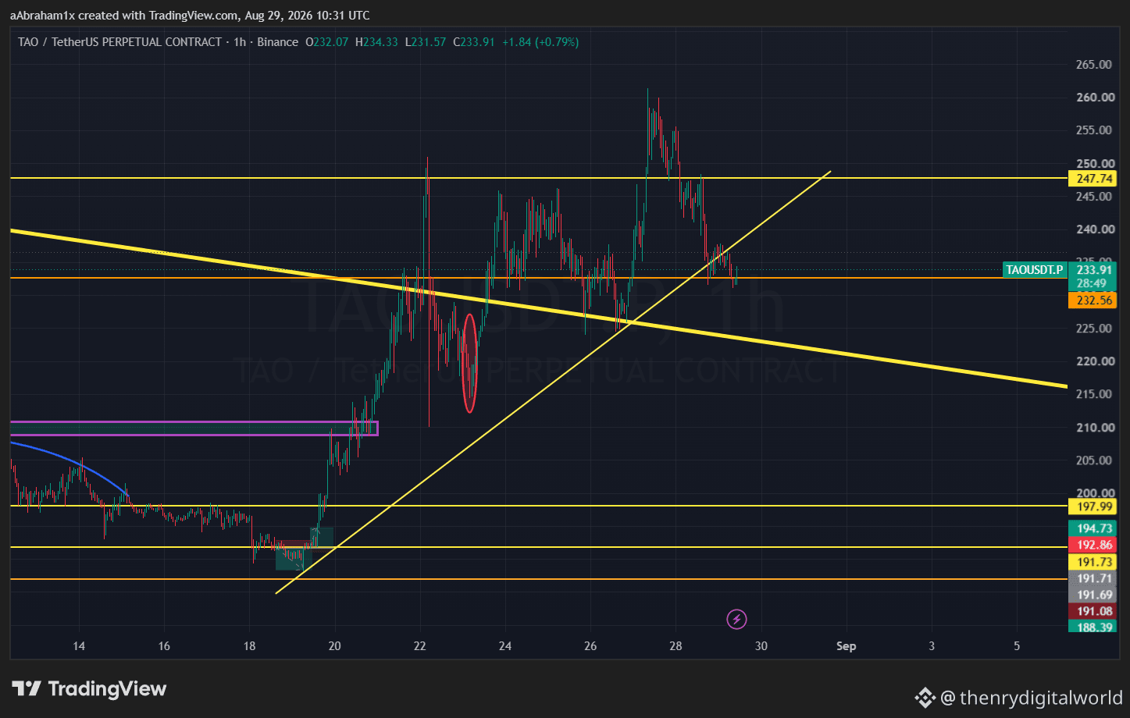This screenshot has height=718, width=1130.
Task: Click the yellow 191.73 price label
Action: [x=1092, y=562]
